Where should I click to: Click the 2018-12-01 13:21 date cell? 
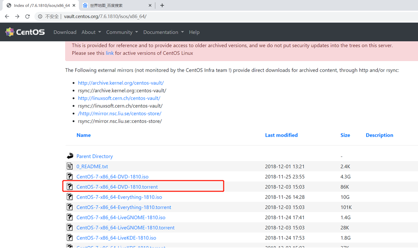pyautogui.click(x=285, y=166)
